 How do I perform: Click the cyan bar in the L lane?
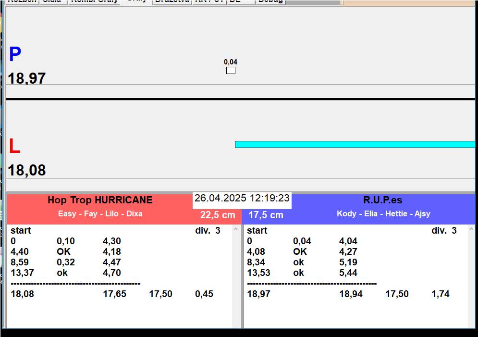click(x=355, y=144)
